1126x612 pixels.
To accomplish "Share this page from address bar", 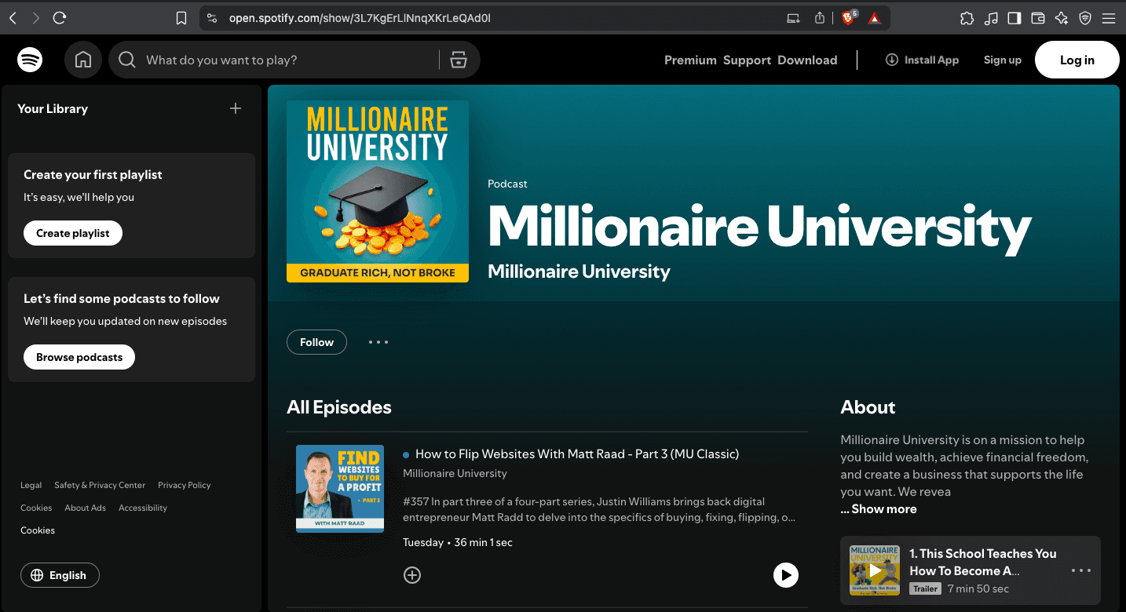I will [820, 18].
